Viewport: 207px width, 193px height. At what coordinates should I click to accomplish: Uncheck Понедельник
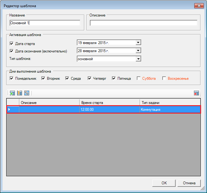point(11,78)
